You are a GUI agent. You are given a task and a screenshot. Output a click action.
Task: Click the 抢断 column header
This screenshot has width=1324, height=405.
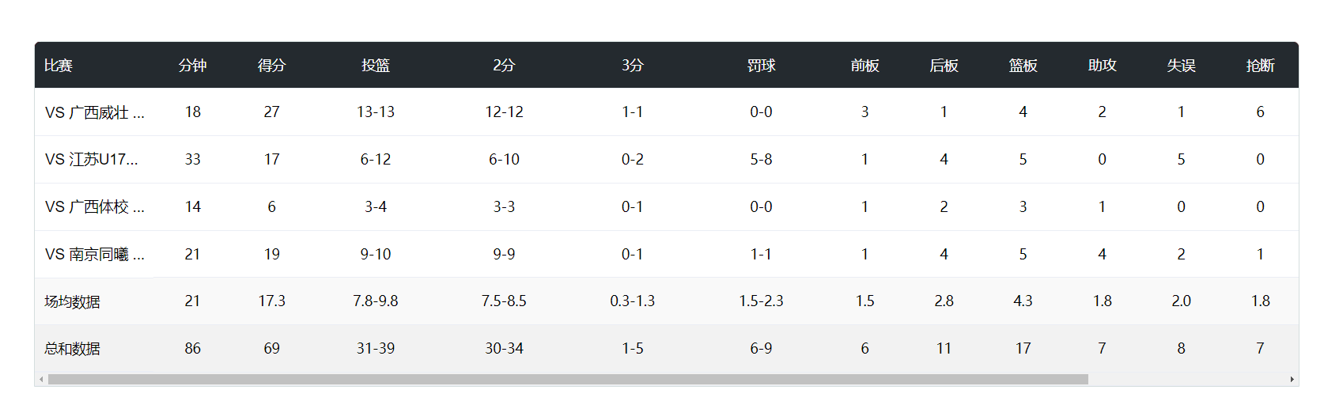(1260, 66)
